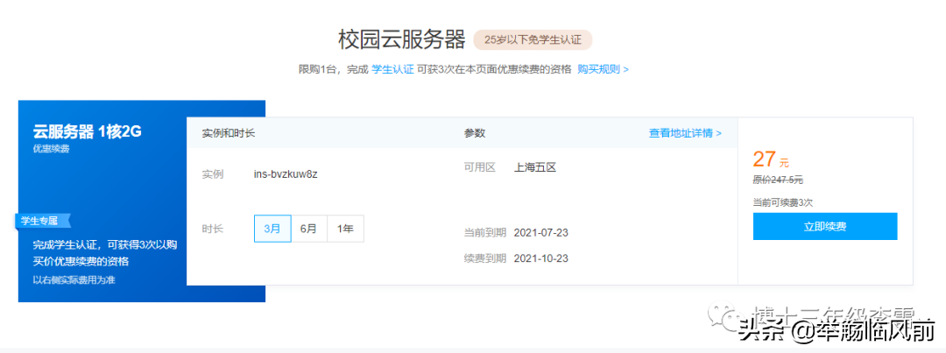946x353 pixels.
Task: Click the instance ID ins-bvzkuw8z
Action: click(x=286, y=174)
